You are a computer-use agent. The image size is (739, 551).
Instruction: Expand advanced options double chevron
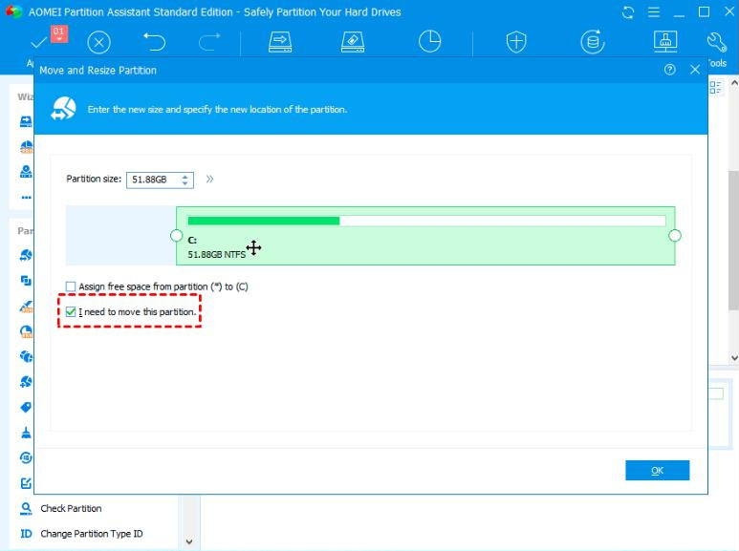click(209, 179)
